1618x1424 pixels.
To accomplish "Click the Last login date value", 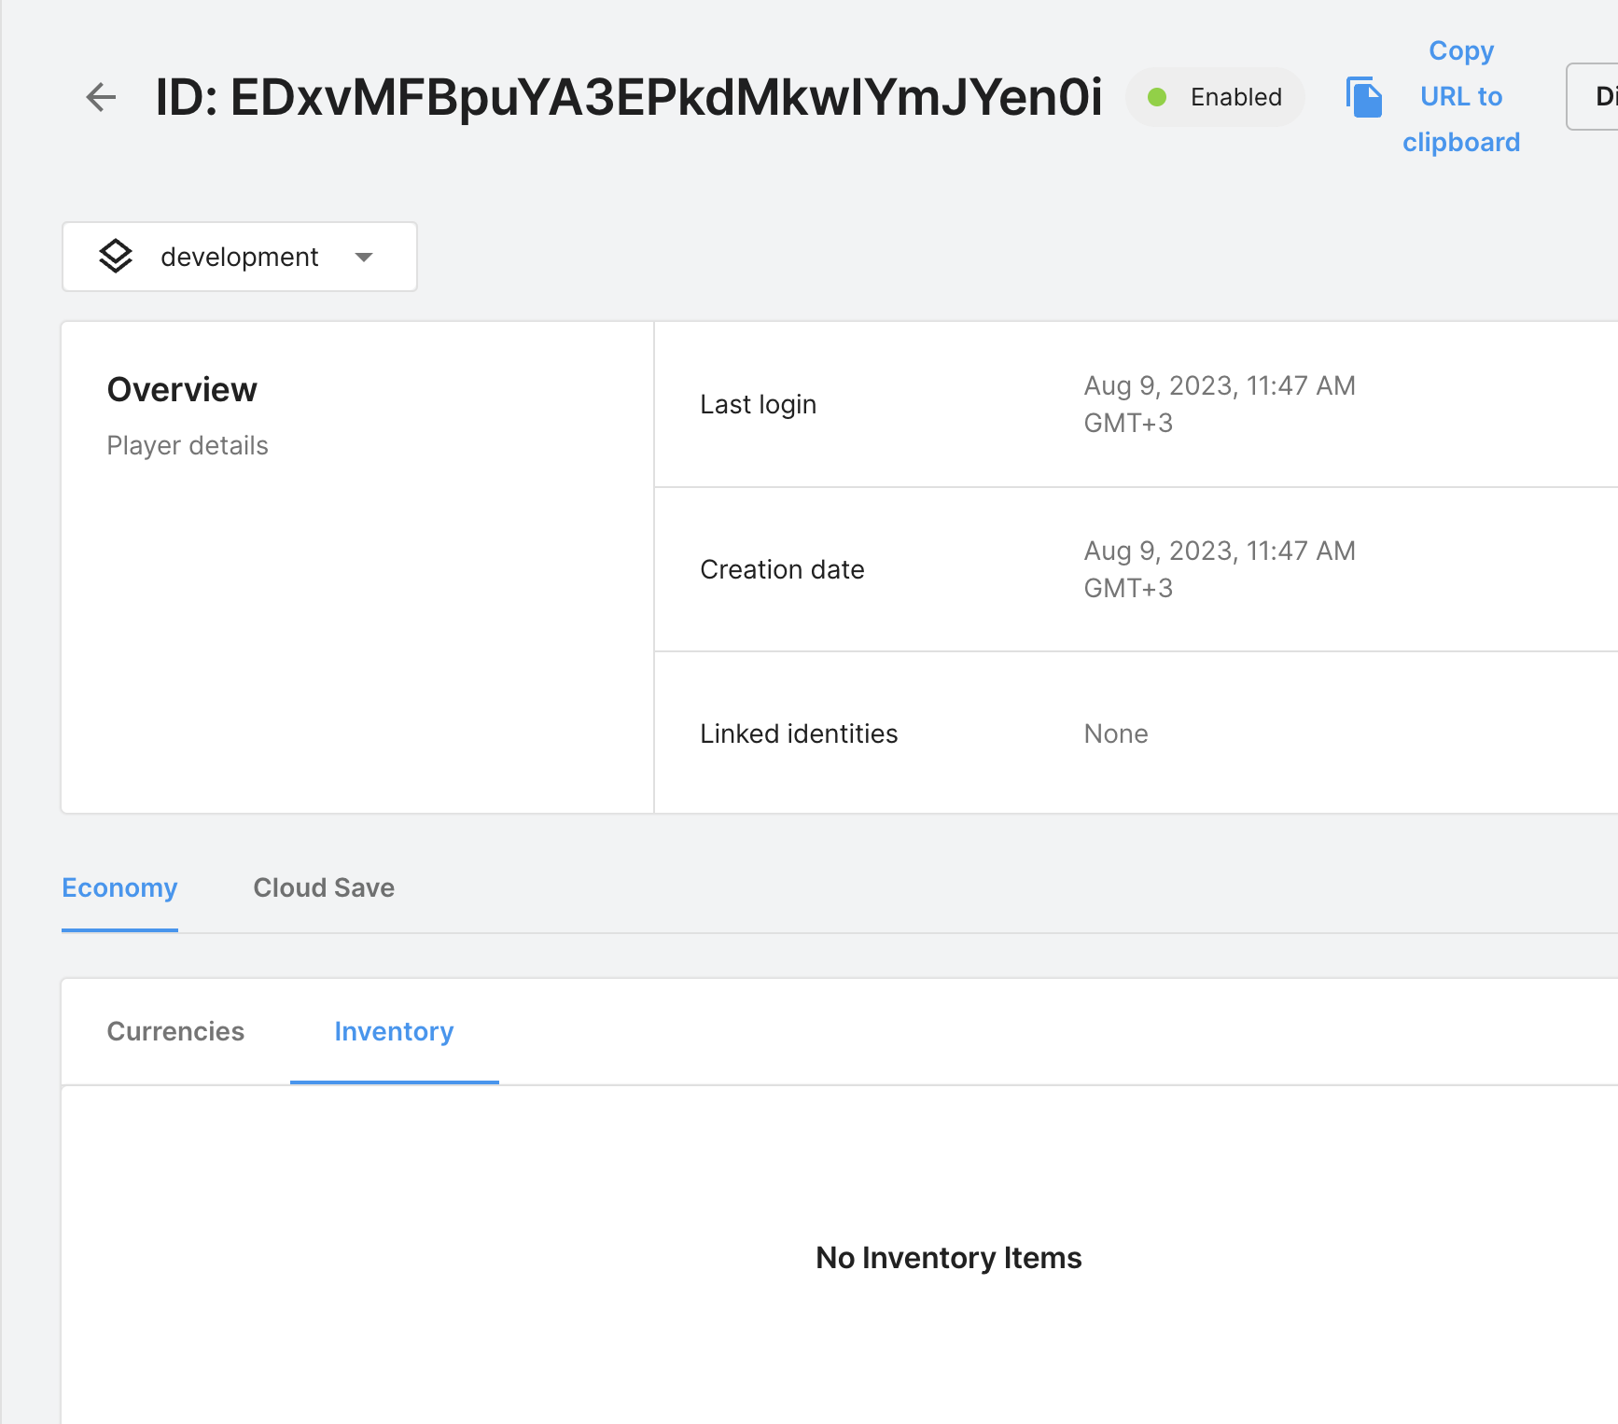I will coord(1219,404).
